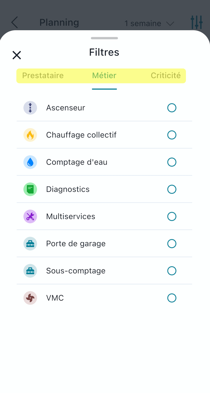Tap the purple Multiservices tools icon

click(x=30, y=216)
